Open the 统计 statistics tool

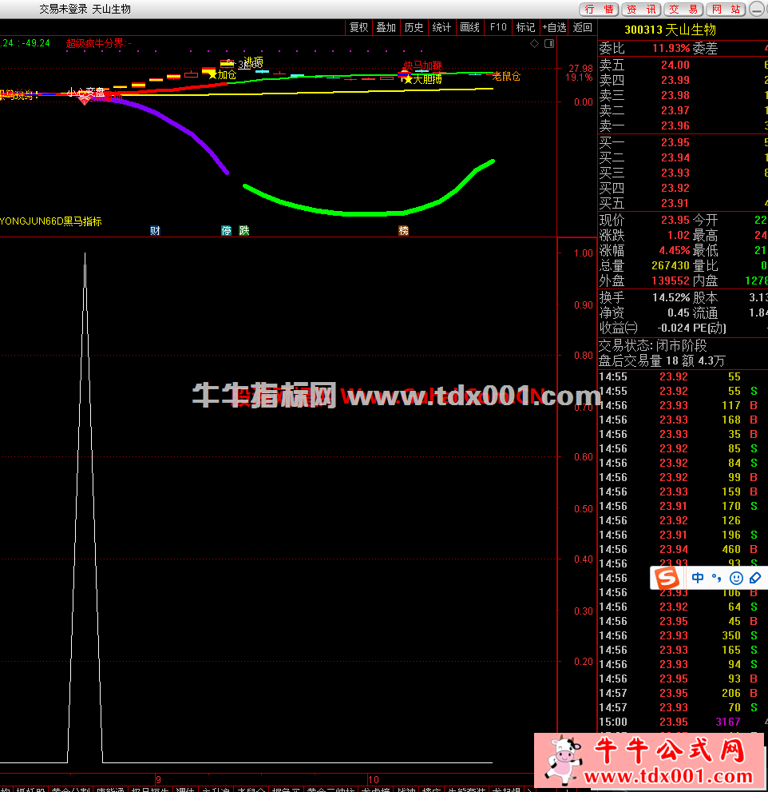[x=441, y=27]
